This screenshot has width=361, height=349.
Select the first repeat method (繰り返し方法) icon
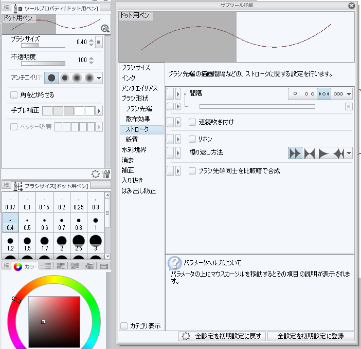295,153
